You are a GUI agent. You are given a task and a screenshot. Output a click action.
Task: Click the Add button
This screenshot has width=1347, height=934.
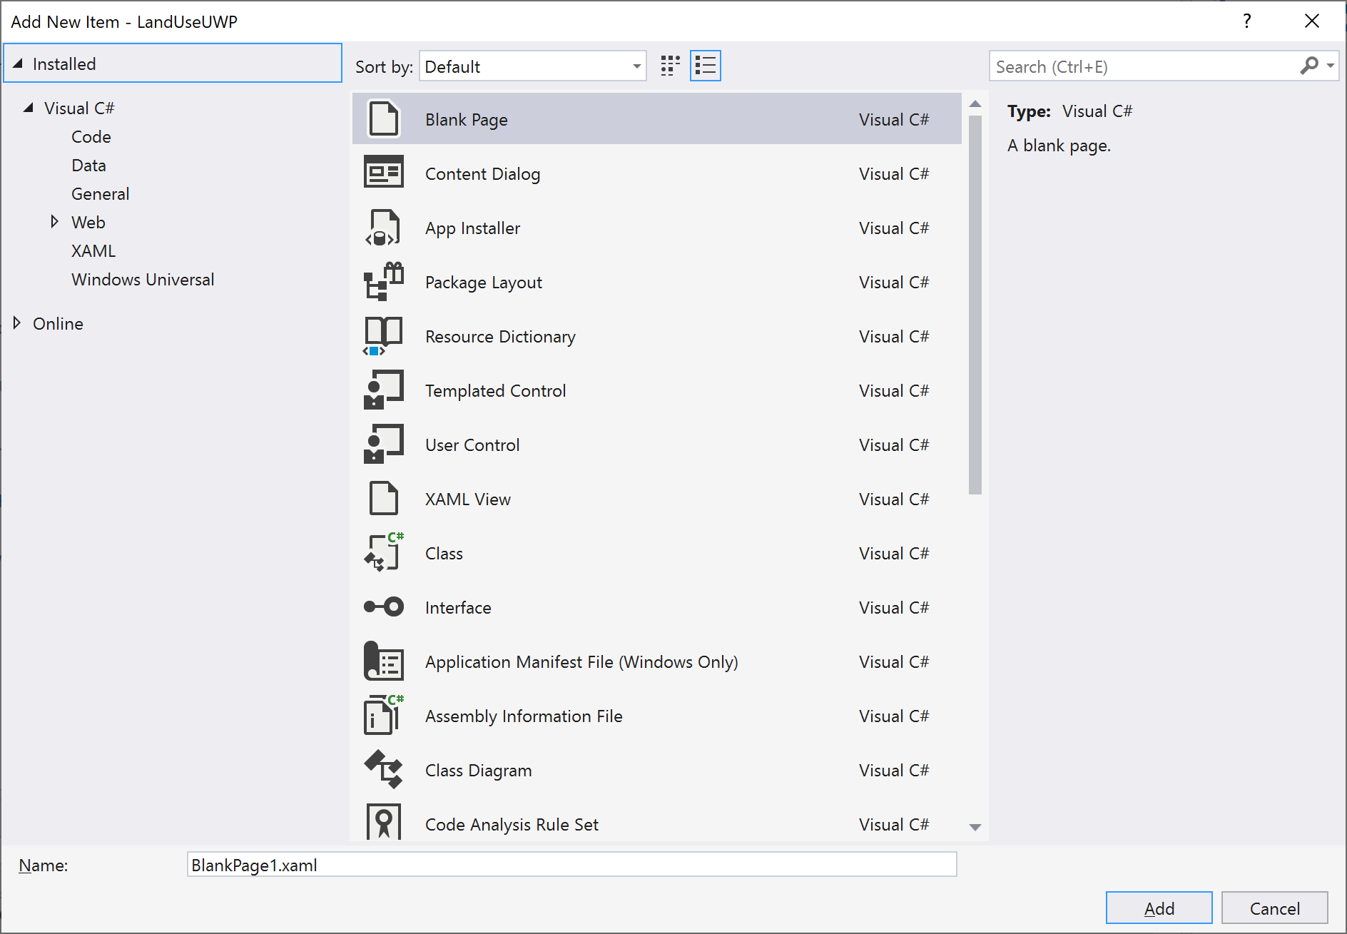point(1159,908)
